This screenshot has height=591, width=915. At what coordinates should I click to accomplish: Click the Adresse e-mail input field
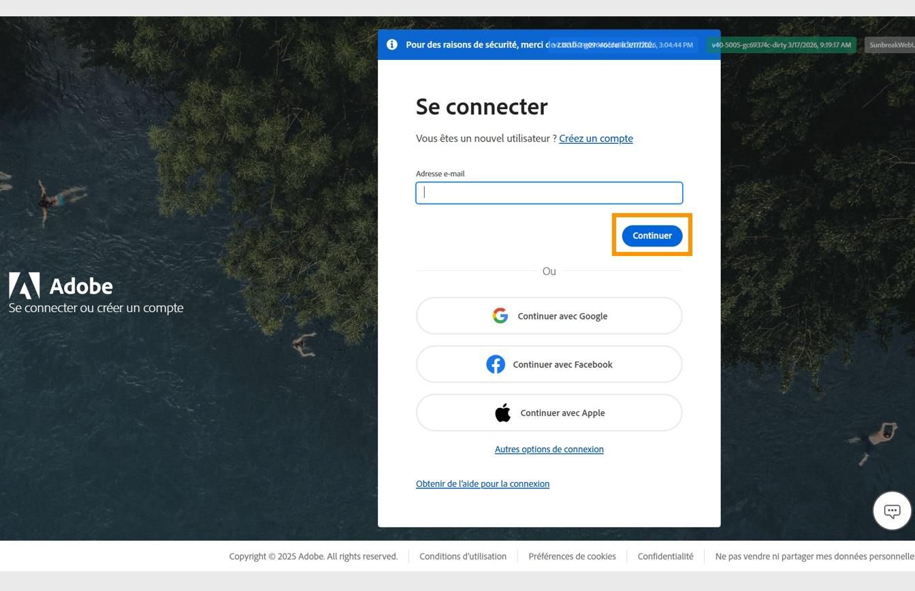(549, 193)
